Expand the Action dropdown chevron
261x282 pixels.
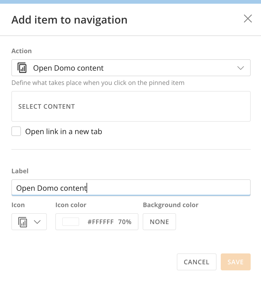click(240, 68)
